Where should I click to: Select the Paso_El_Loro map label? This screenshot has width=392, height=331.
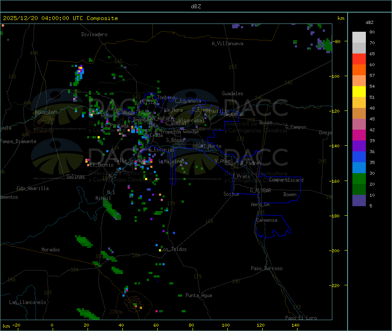[301, 318]
